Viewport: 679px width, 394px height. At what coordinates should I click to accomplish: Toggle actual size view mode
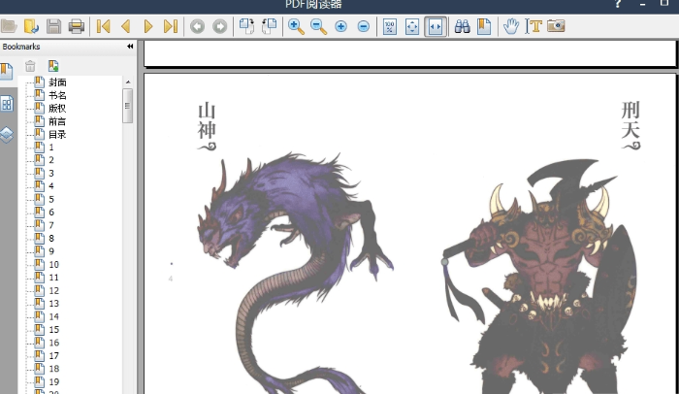tap(390, 26)
